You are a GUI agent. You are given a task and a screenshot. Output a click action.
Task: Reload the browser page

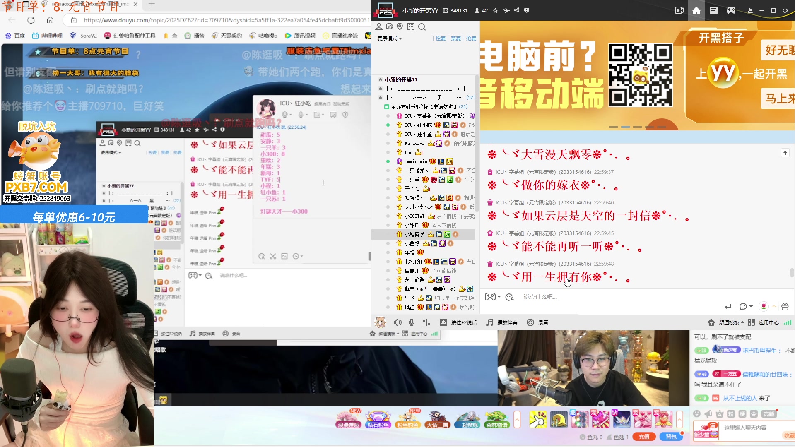(x=31, y=20)
